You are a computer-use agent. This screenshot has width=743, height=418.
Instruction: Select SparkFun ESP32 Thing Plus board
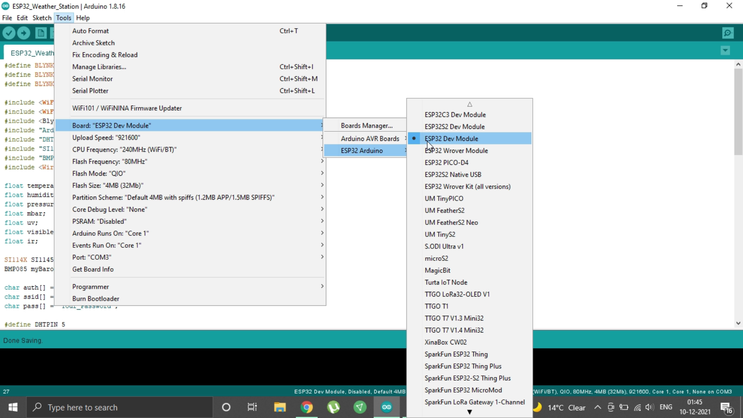coord(470,366)
